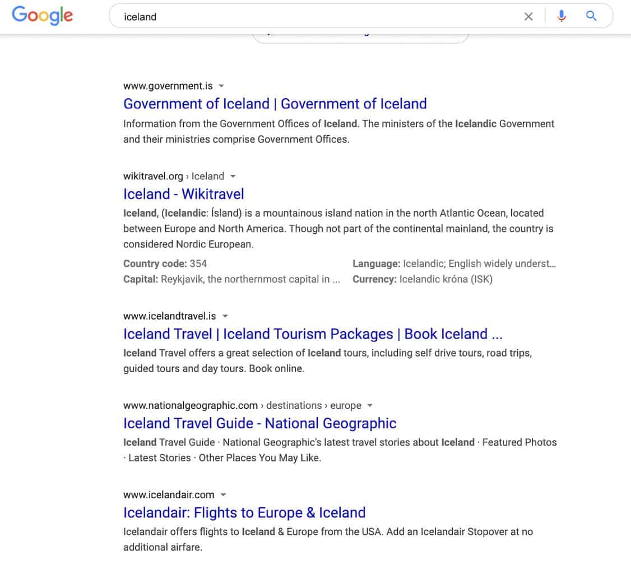Viewport: 631px width, 574px height.
Task: Clear the search text with X icon
Action: coord(528,16)
